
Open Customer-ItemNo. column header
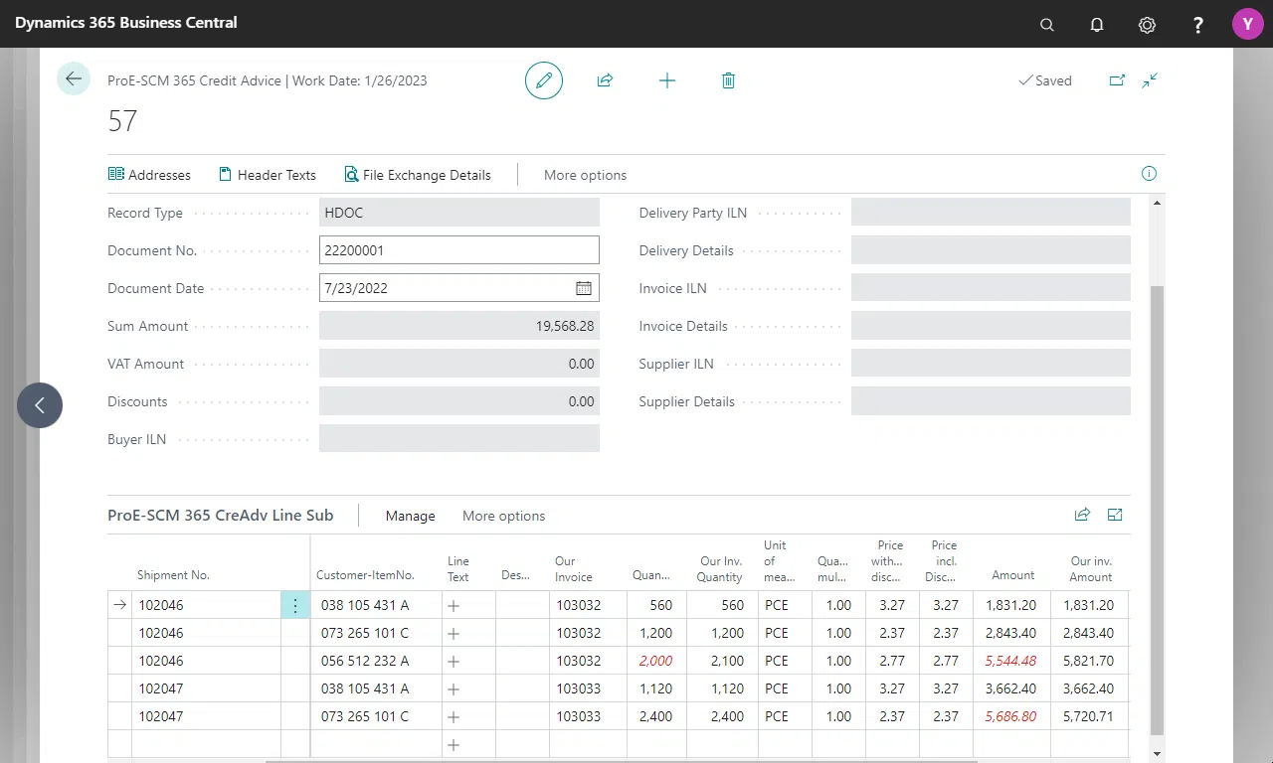point(365,575)
